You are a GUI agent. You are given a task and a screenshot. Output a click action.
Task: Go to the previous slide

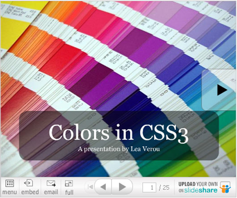[103, 187]
